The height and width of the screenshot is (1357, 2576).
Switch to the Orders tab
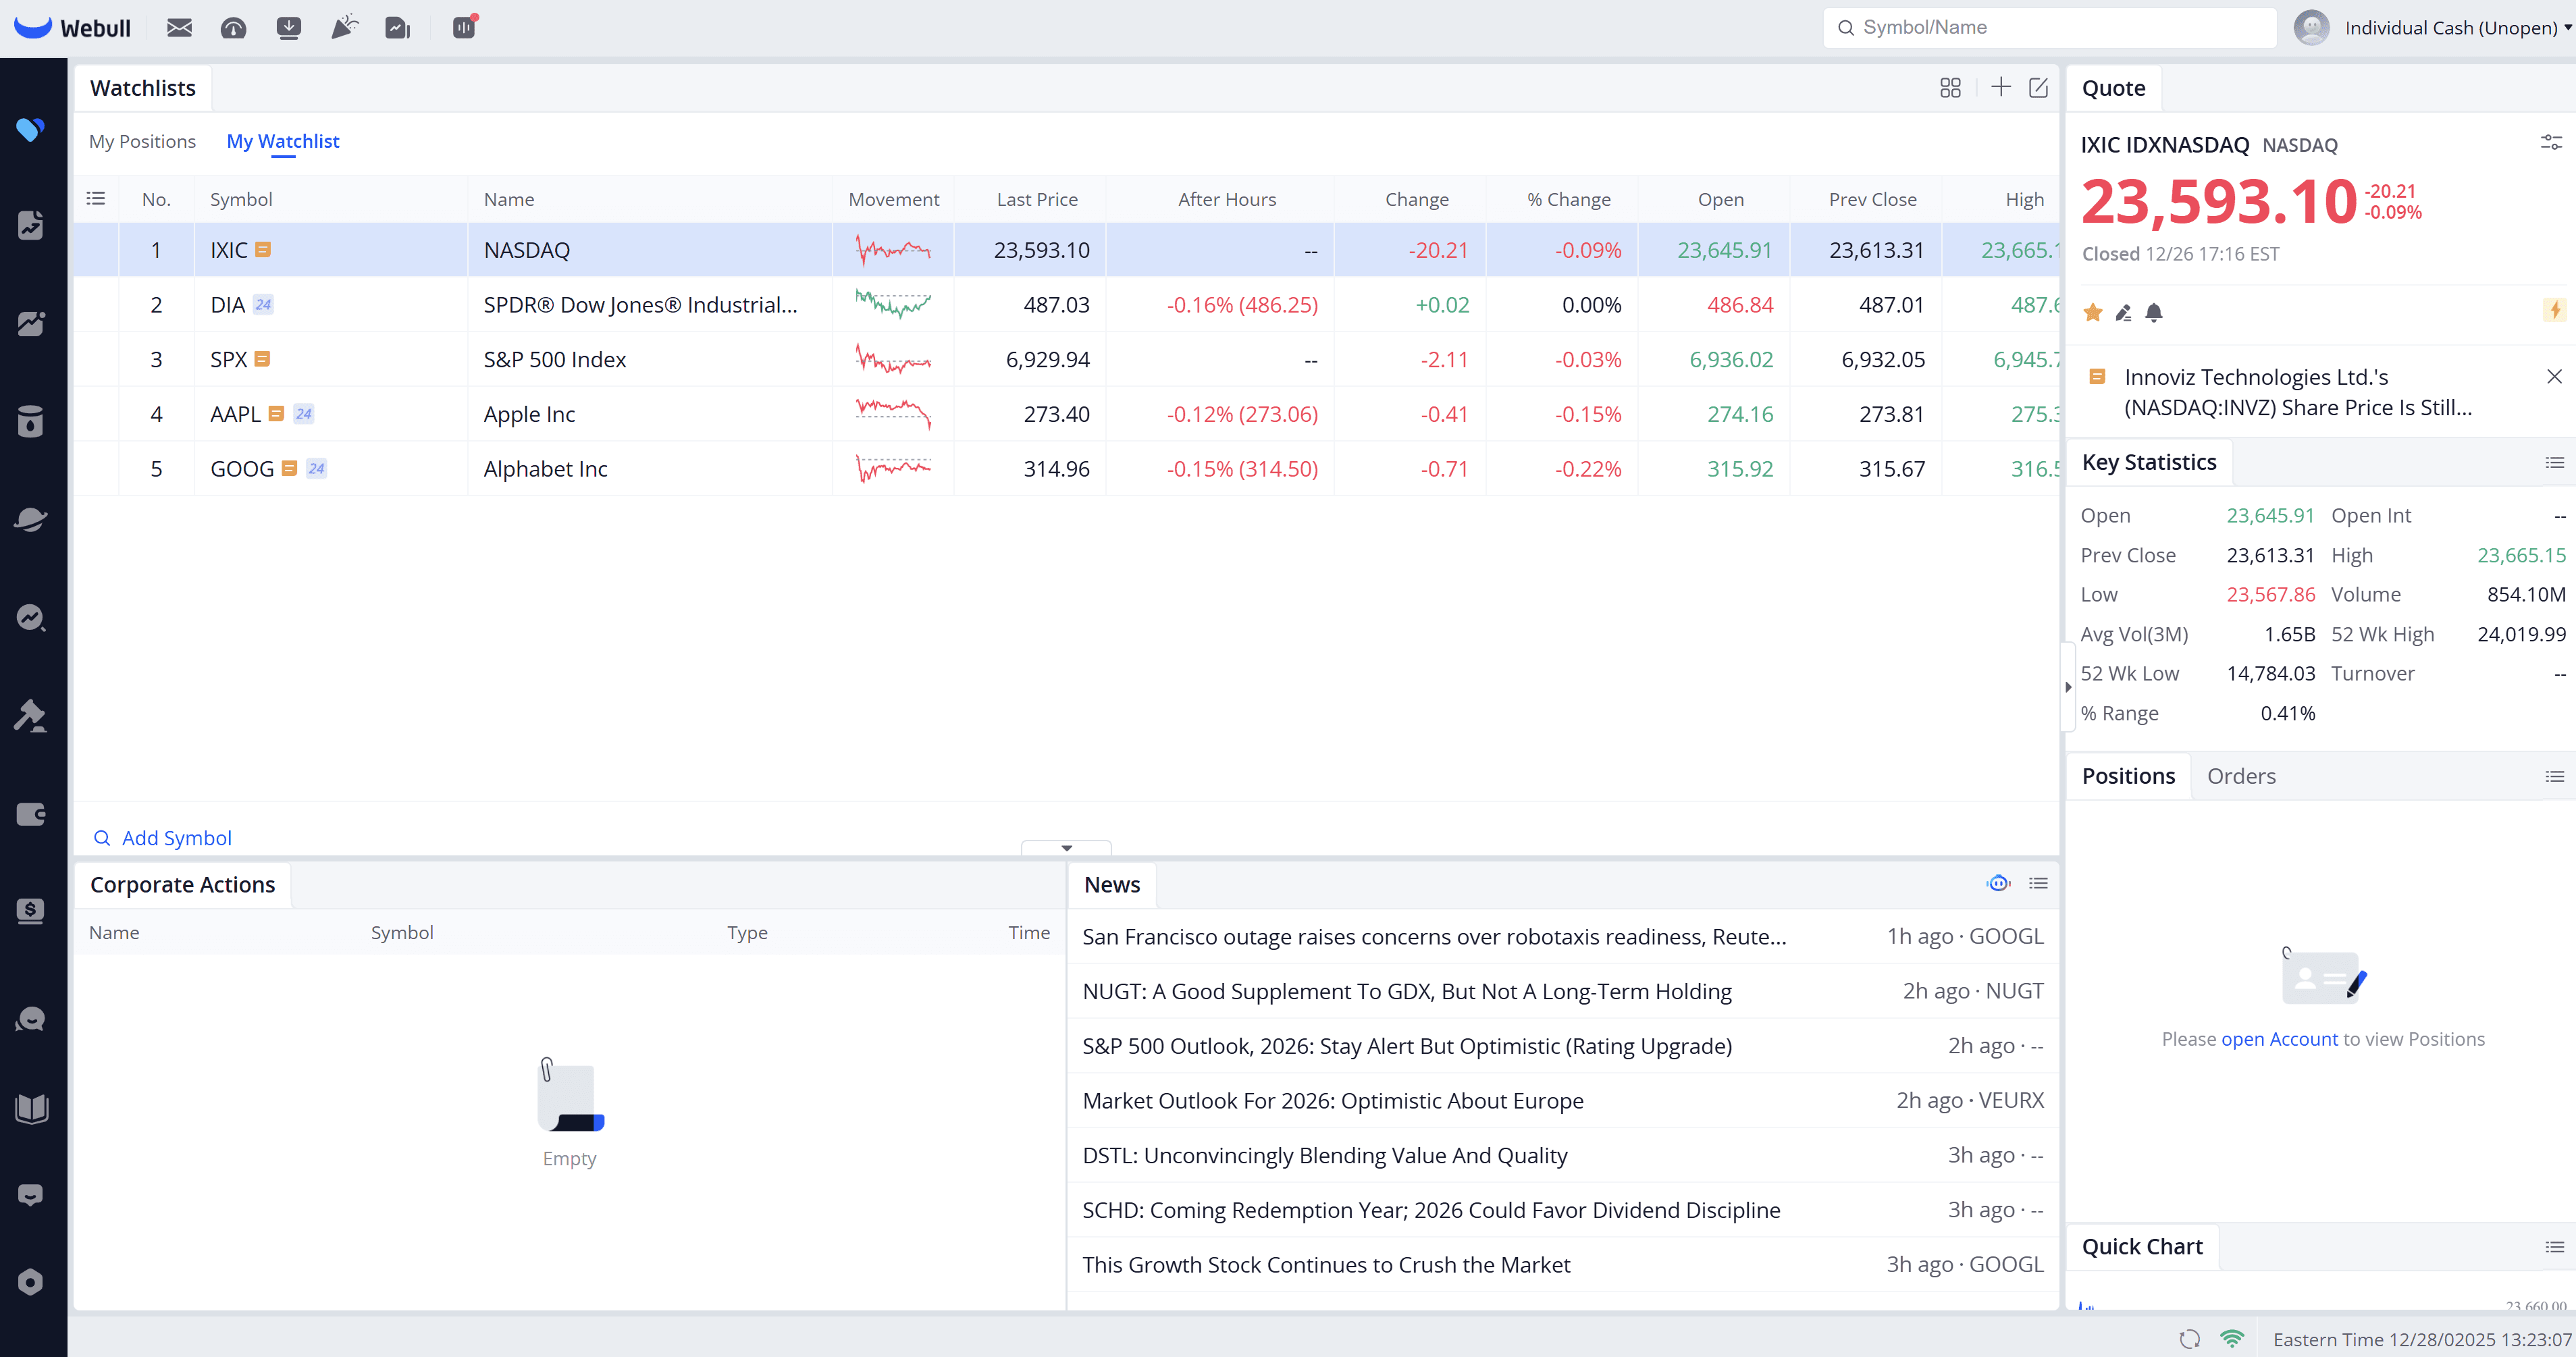pyautogui.click(x=2241, y=776)
